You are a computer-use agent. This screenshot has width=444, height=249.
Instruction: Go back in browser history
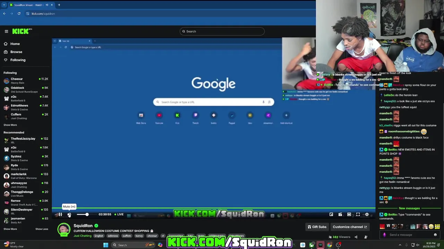tap(5, 13)
